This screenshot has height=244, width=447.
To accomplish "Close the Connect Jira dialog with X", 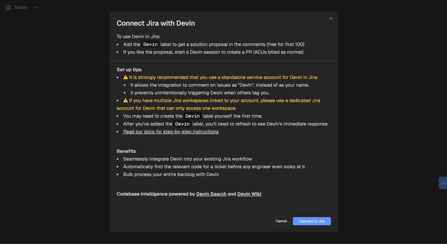I will pyautogui.click(x=331, y=18).
